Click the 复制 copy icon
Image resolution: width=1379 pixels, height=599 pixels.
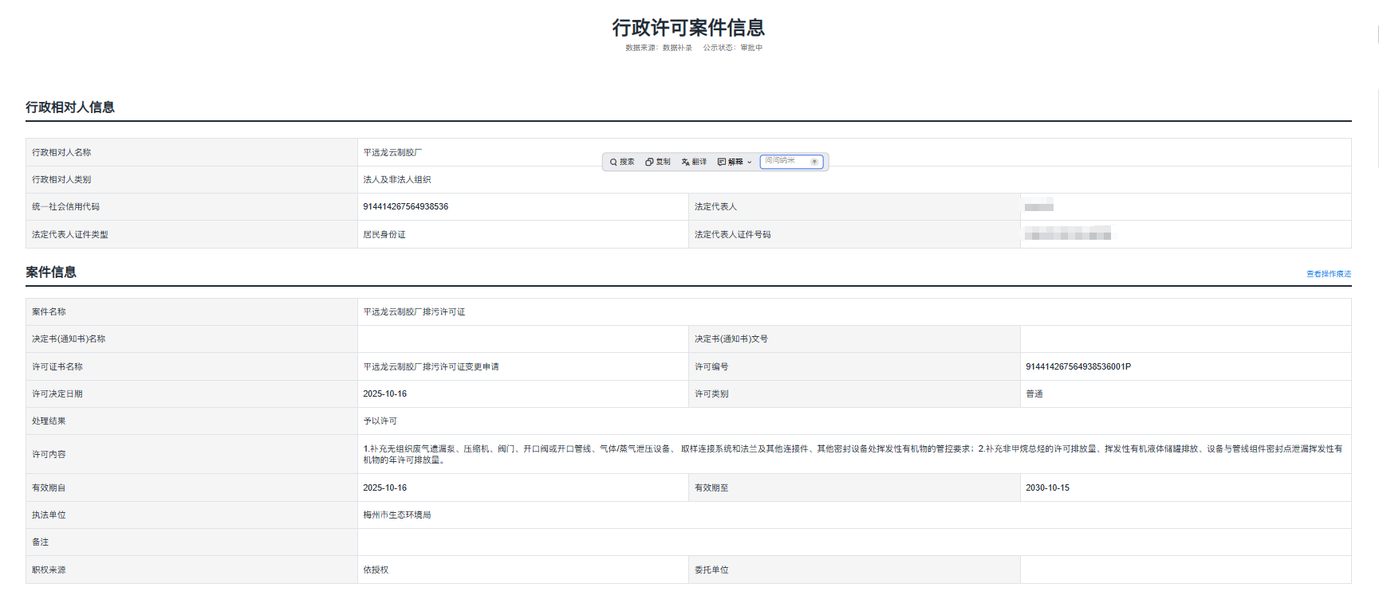pos(649,162)
